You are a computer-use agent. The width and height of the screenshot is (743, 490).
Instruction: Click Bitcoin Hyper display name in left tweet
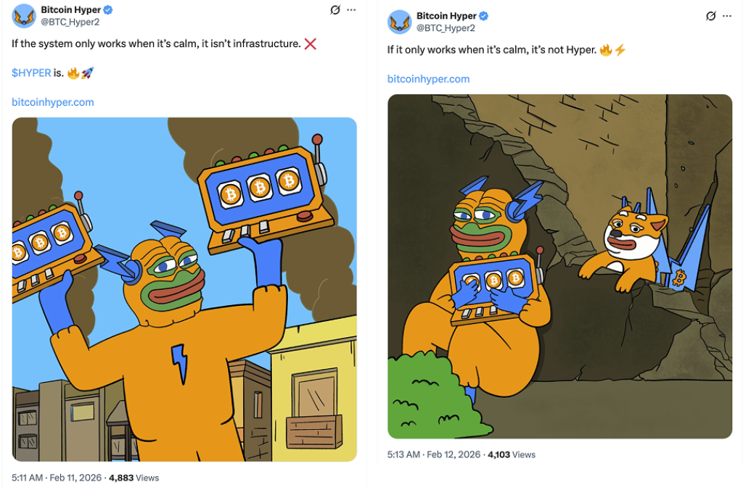tap(71, 10)
